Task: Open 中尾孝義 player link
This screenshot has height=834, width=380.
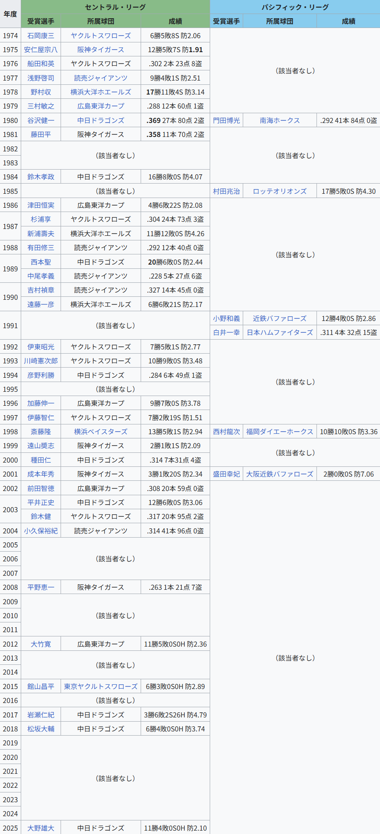Action: point(41,276)
